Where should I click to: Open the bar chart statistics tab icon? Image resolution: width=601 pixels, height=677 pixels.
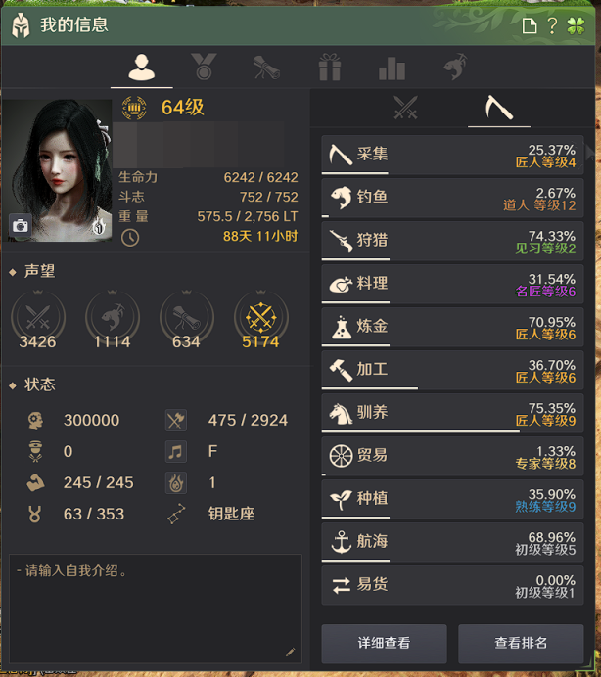pyautogui.click(x=392, y=68)
